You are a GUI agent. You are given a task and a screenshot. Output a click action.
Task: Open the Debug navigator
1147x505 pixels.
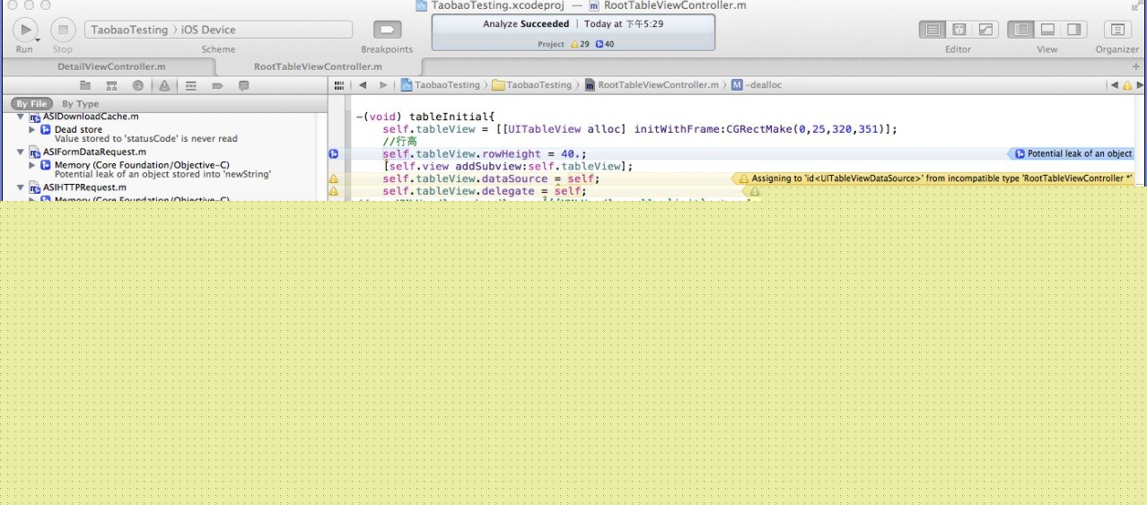point(190,85)
